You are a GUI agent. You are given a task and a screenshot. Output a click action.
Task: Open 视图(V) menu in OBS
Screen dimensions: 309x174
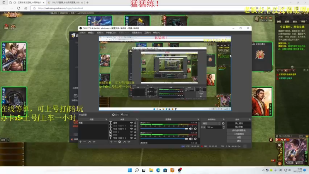100,32
